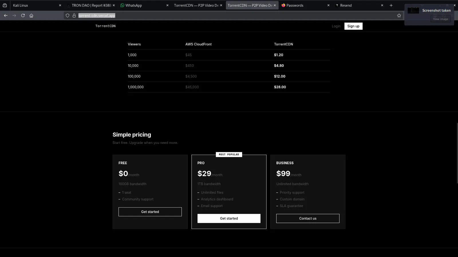458x257 pixels.
Task: Click the tracking protection shield icon
Action: click(x=68, y=16)
